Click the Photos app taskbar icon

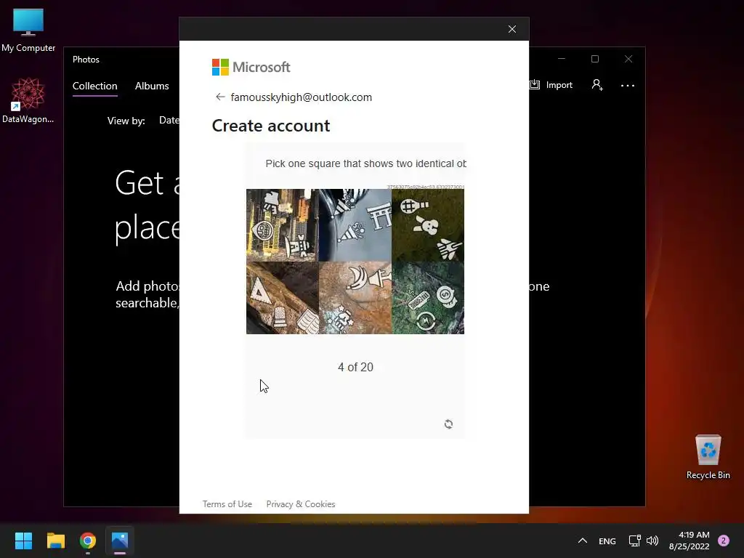pyautogui.click(x=120, y=541)
